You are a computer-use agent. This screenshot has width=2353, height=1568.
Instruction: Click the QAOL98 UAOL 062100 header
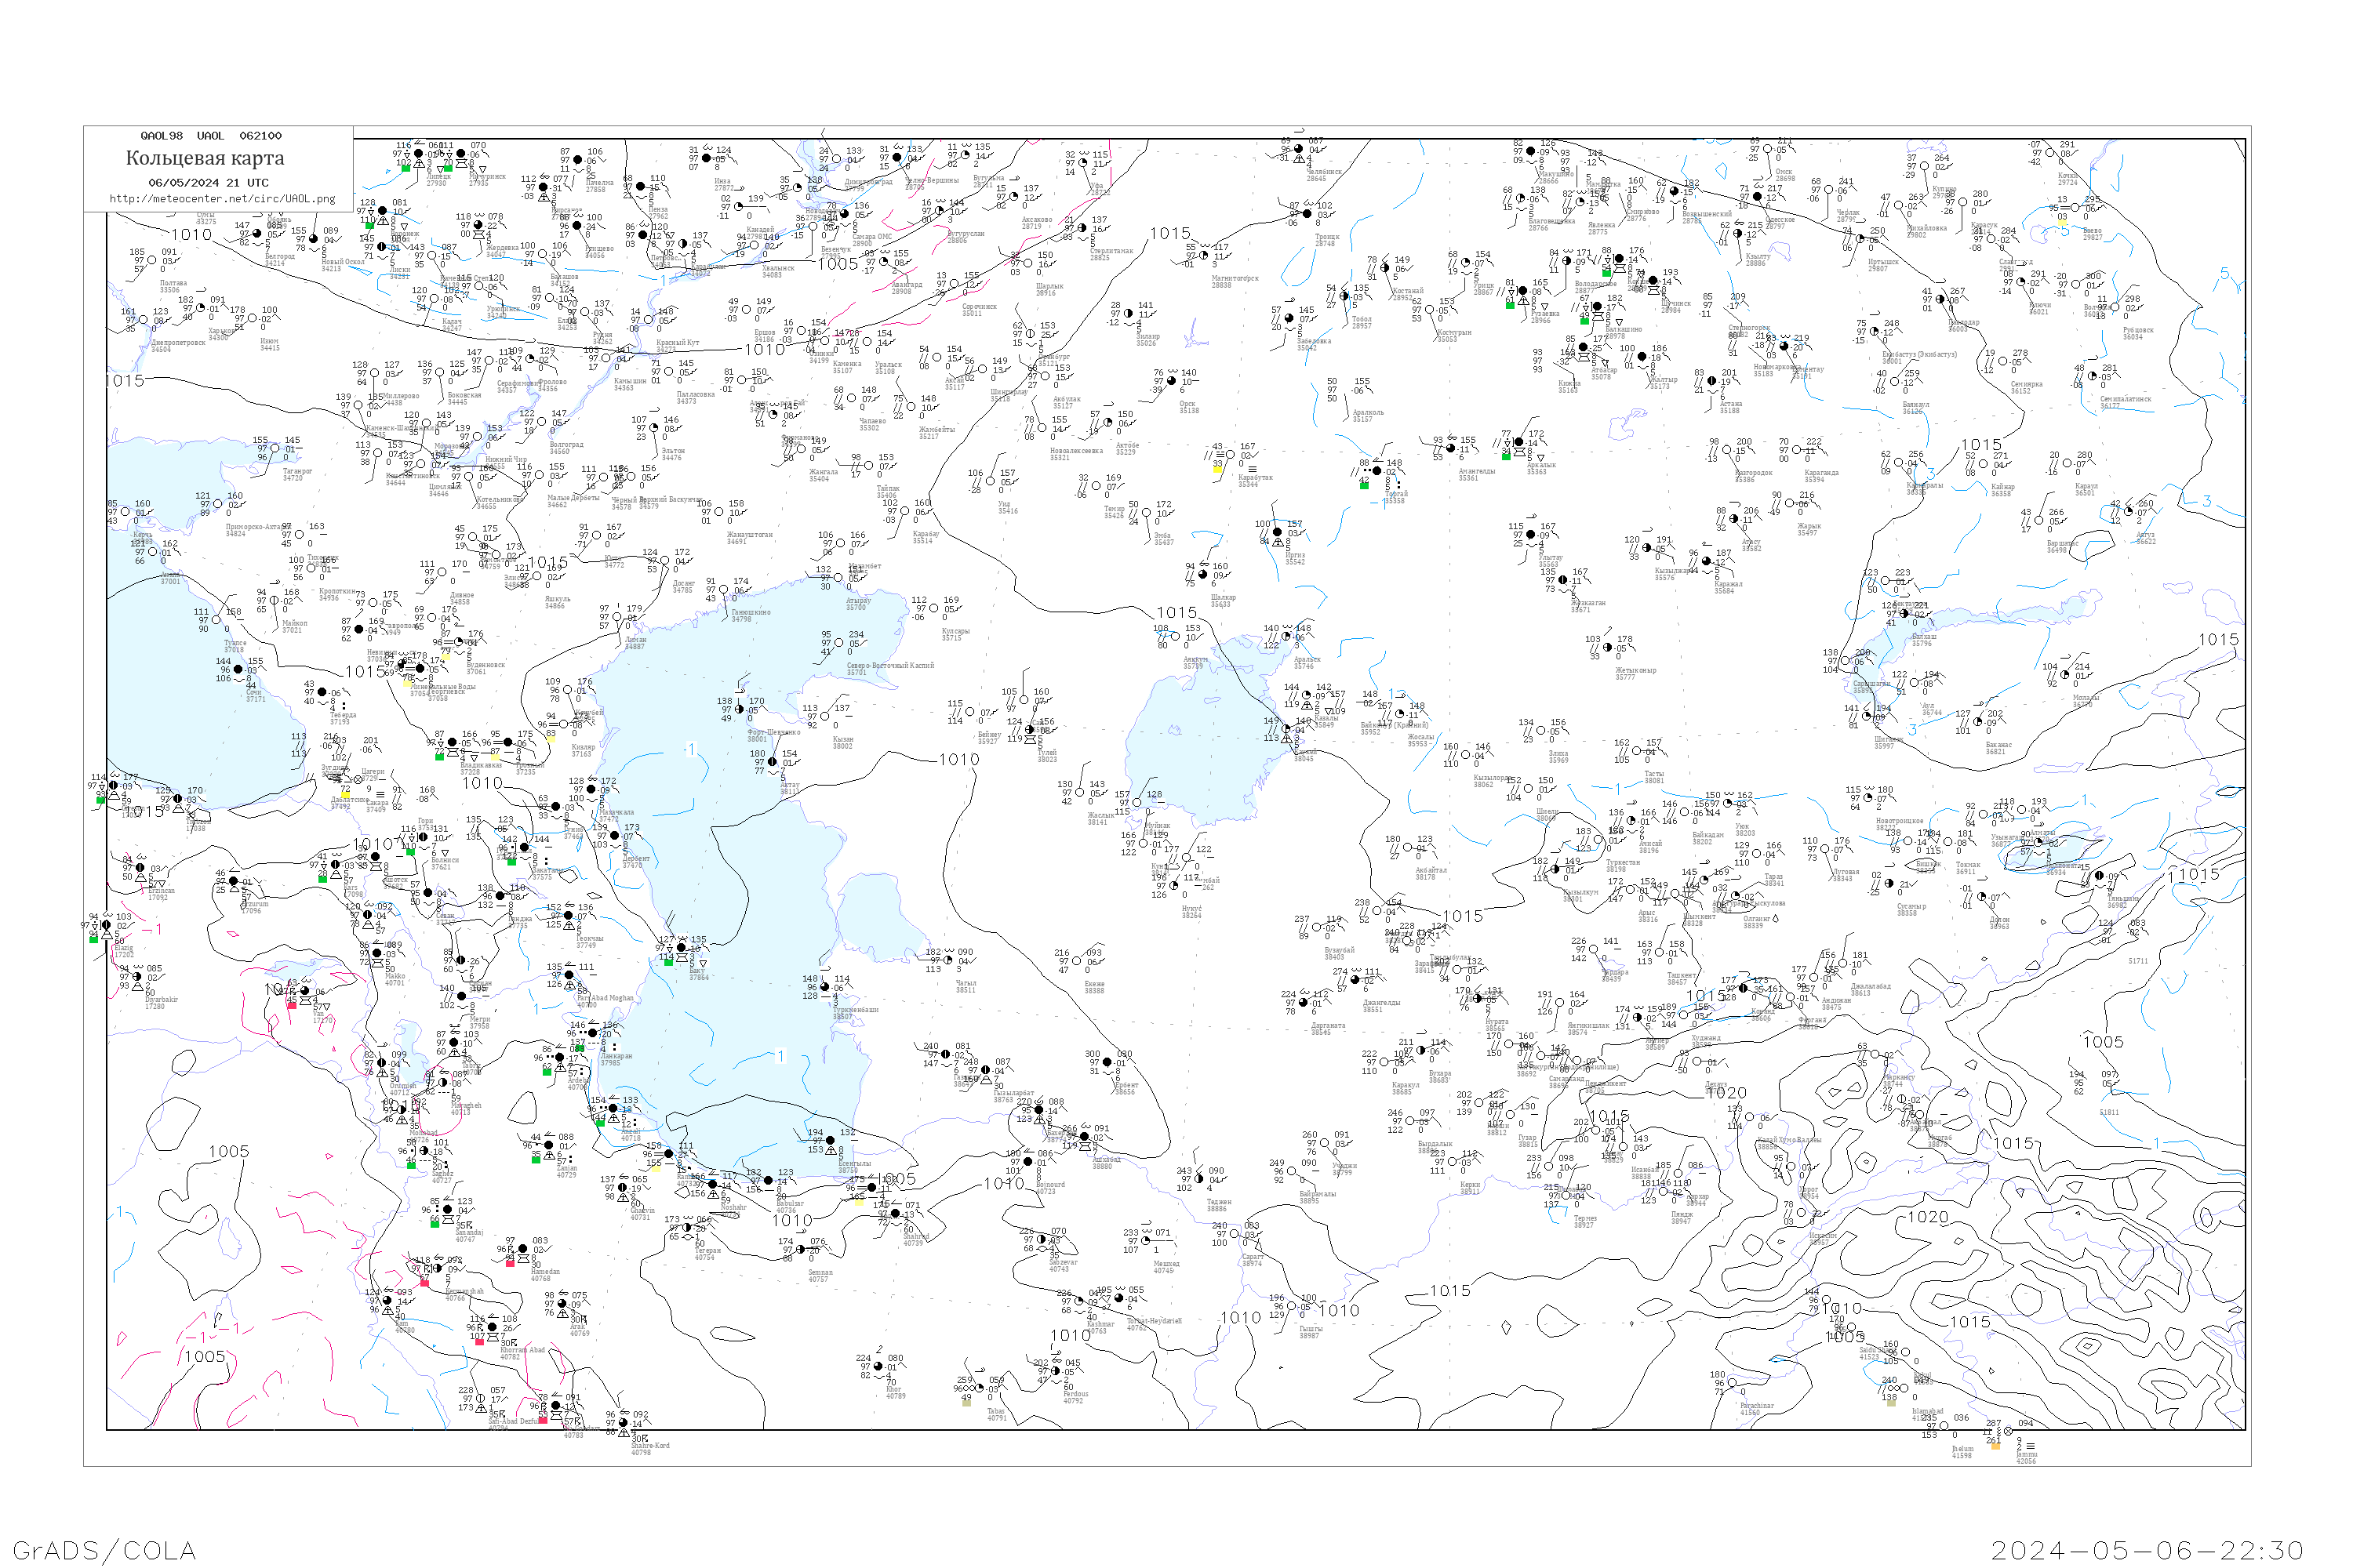pyautogui.click(x=211, y=136)
